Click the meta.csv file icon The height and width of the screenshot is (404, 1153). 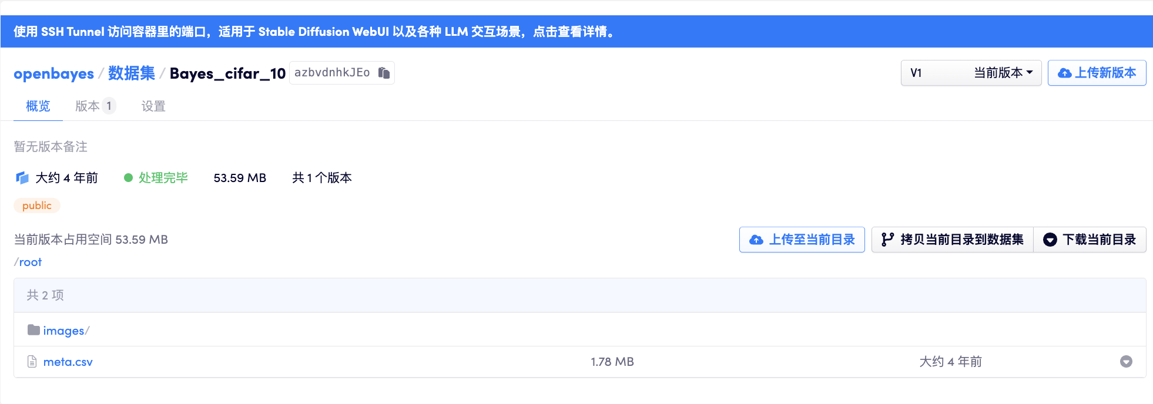32,362
